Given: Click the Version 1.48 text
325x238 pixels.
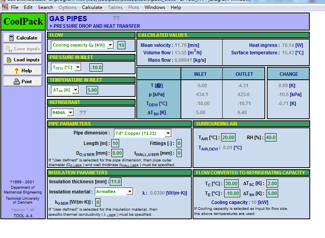Looking at the screenshot, I should tap(23, 209).
